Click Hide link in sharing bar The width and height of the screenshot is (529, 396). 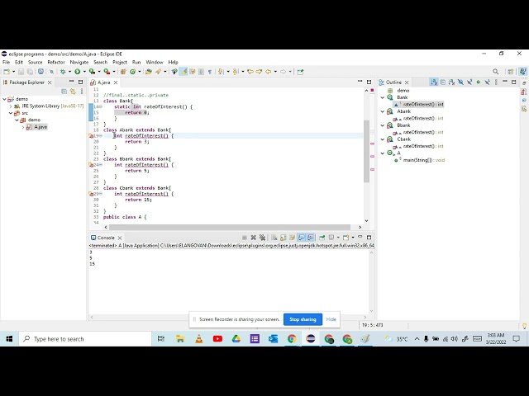click(331, 319)
